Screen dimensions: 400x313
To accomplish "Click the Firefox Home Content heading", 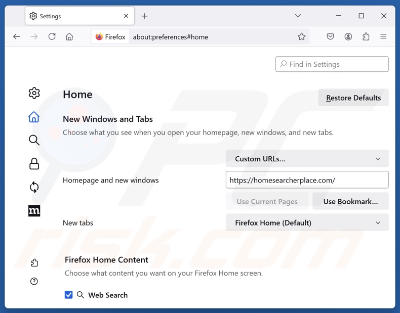I will [106, 260].
